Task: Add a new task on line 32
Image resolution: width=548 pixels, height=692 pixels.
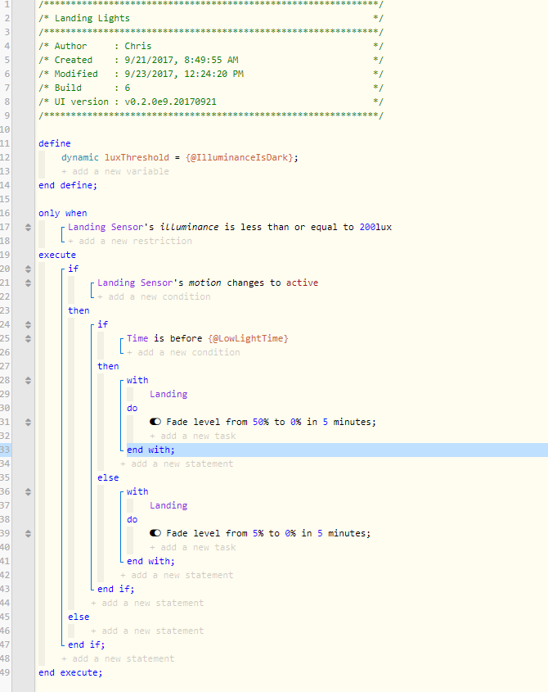Action: coord(193,436)
